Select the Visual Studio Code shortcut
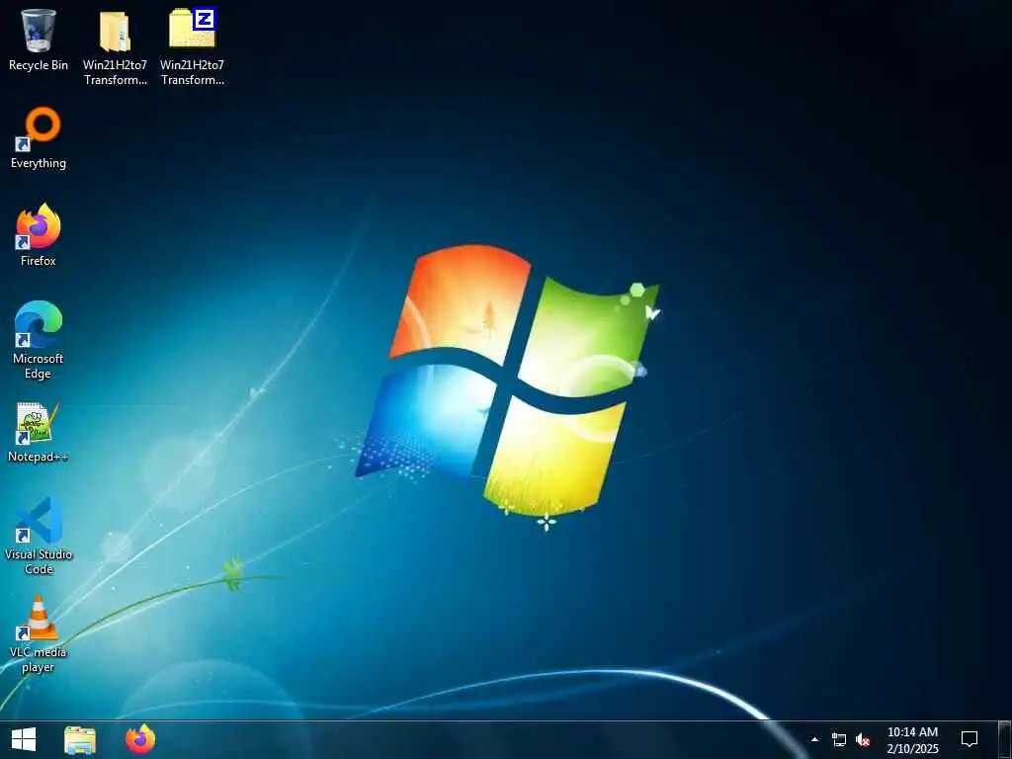1012x759 pixels. pyautogui.click(x=39, y=536)
